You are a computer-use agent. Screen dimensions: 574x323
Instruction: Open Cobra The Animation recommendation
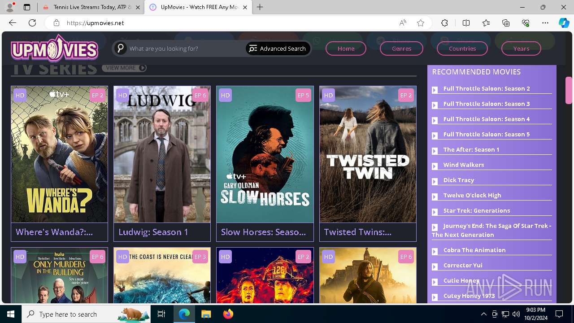pyautogui.click(x=474, y=250)
